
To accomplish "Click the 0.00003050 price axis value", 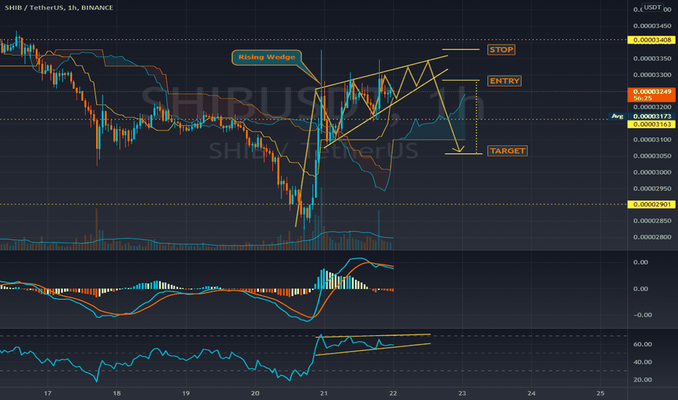I will (652, 156).
